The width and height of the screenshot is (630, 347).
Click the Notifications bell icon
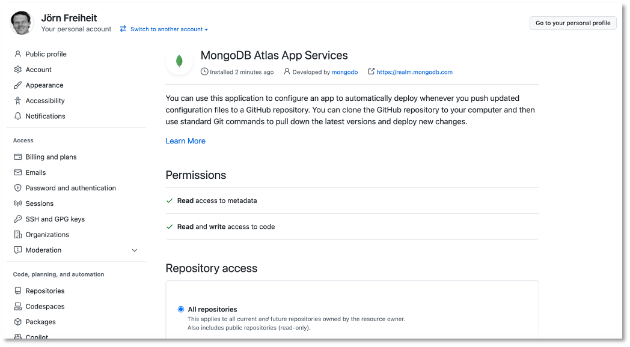(17, 116)
